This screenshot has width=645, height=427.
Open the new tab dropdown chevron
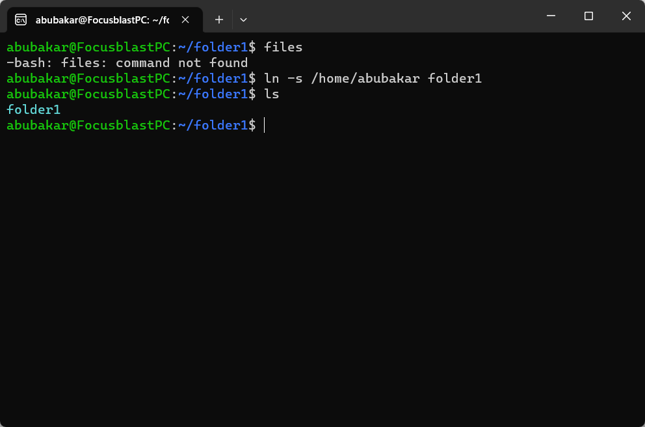pos(243,20)
